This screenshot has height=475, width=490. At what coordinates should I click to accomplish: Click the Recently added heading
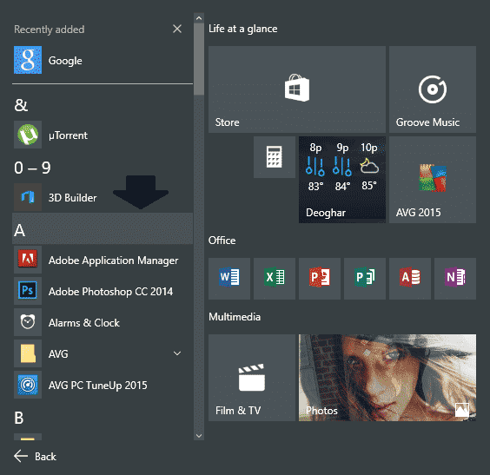49,30
